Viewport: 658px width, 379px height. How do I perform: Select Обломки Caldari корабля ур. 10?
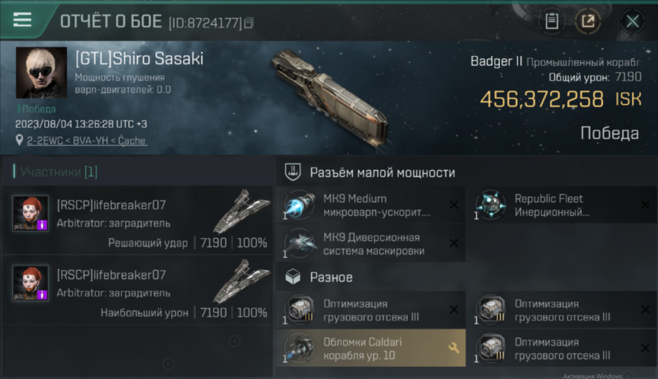[x=371, y=348]
